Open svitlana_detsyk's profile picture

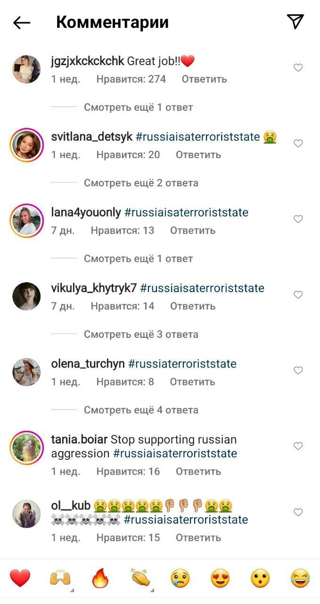pos(26,145)
